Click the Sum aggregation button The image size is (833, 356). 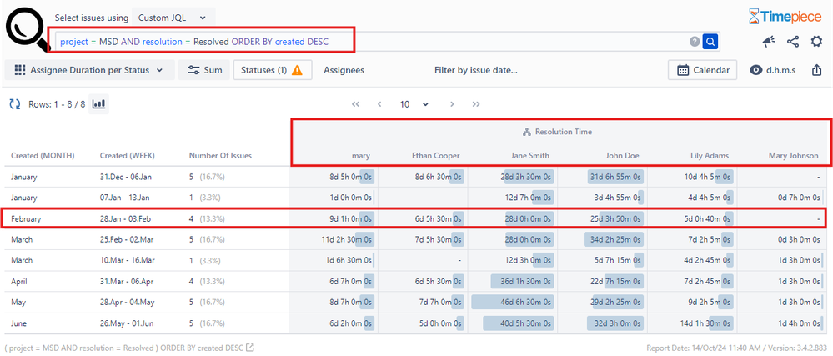click(204, 70)
